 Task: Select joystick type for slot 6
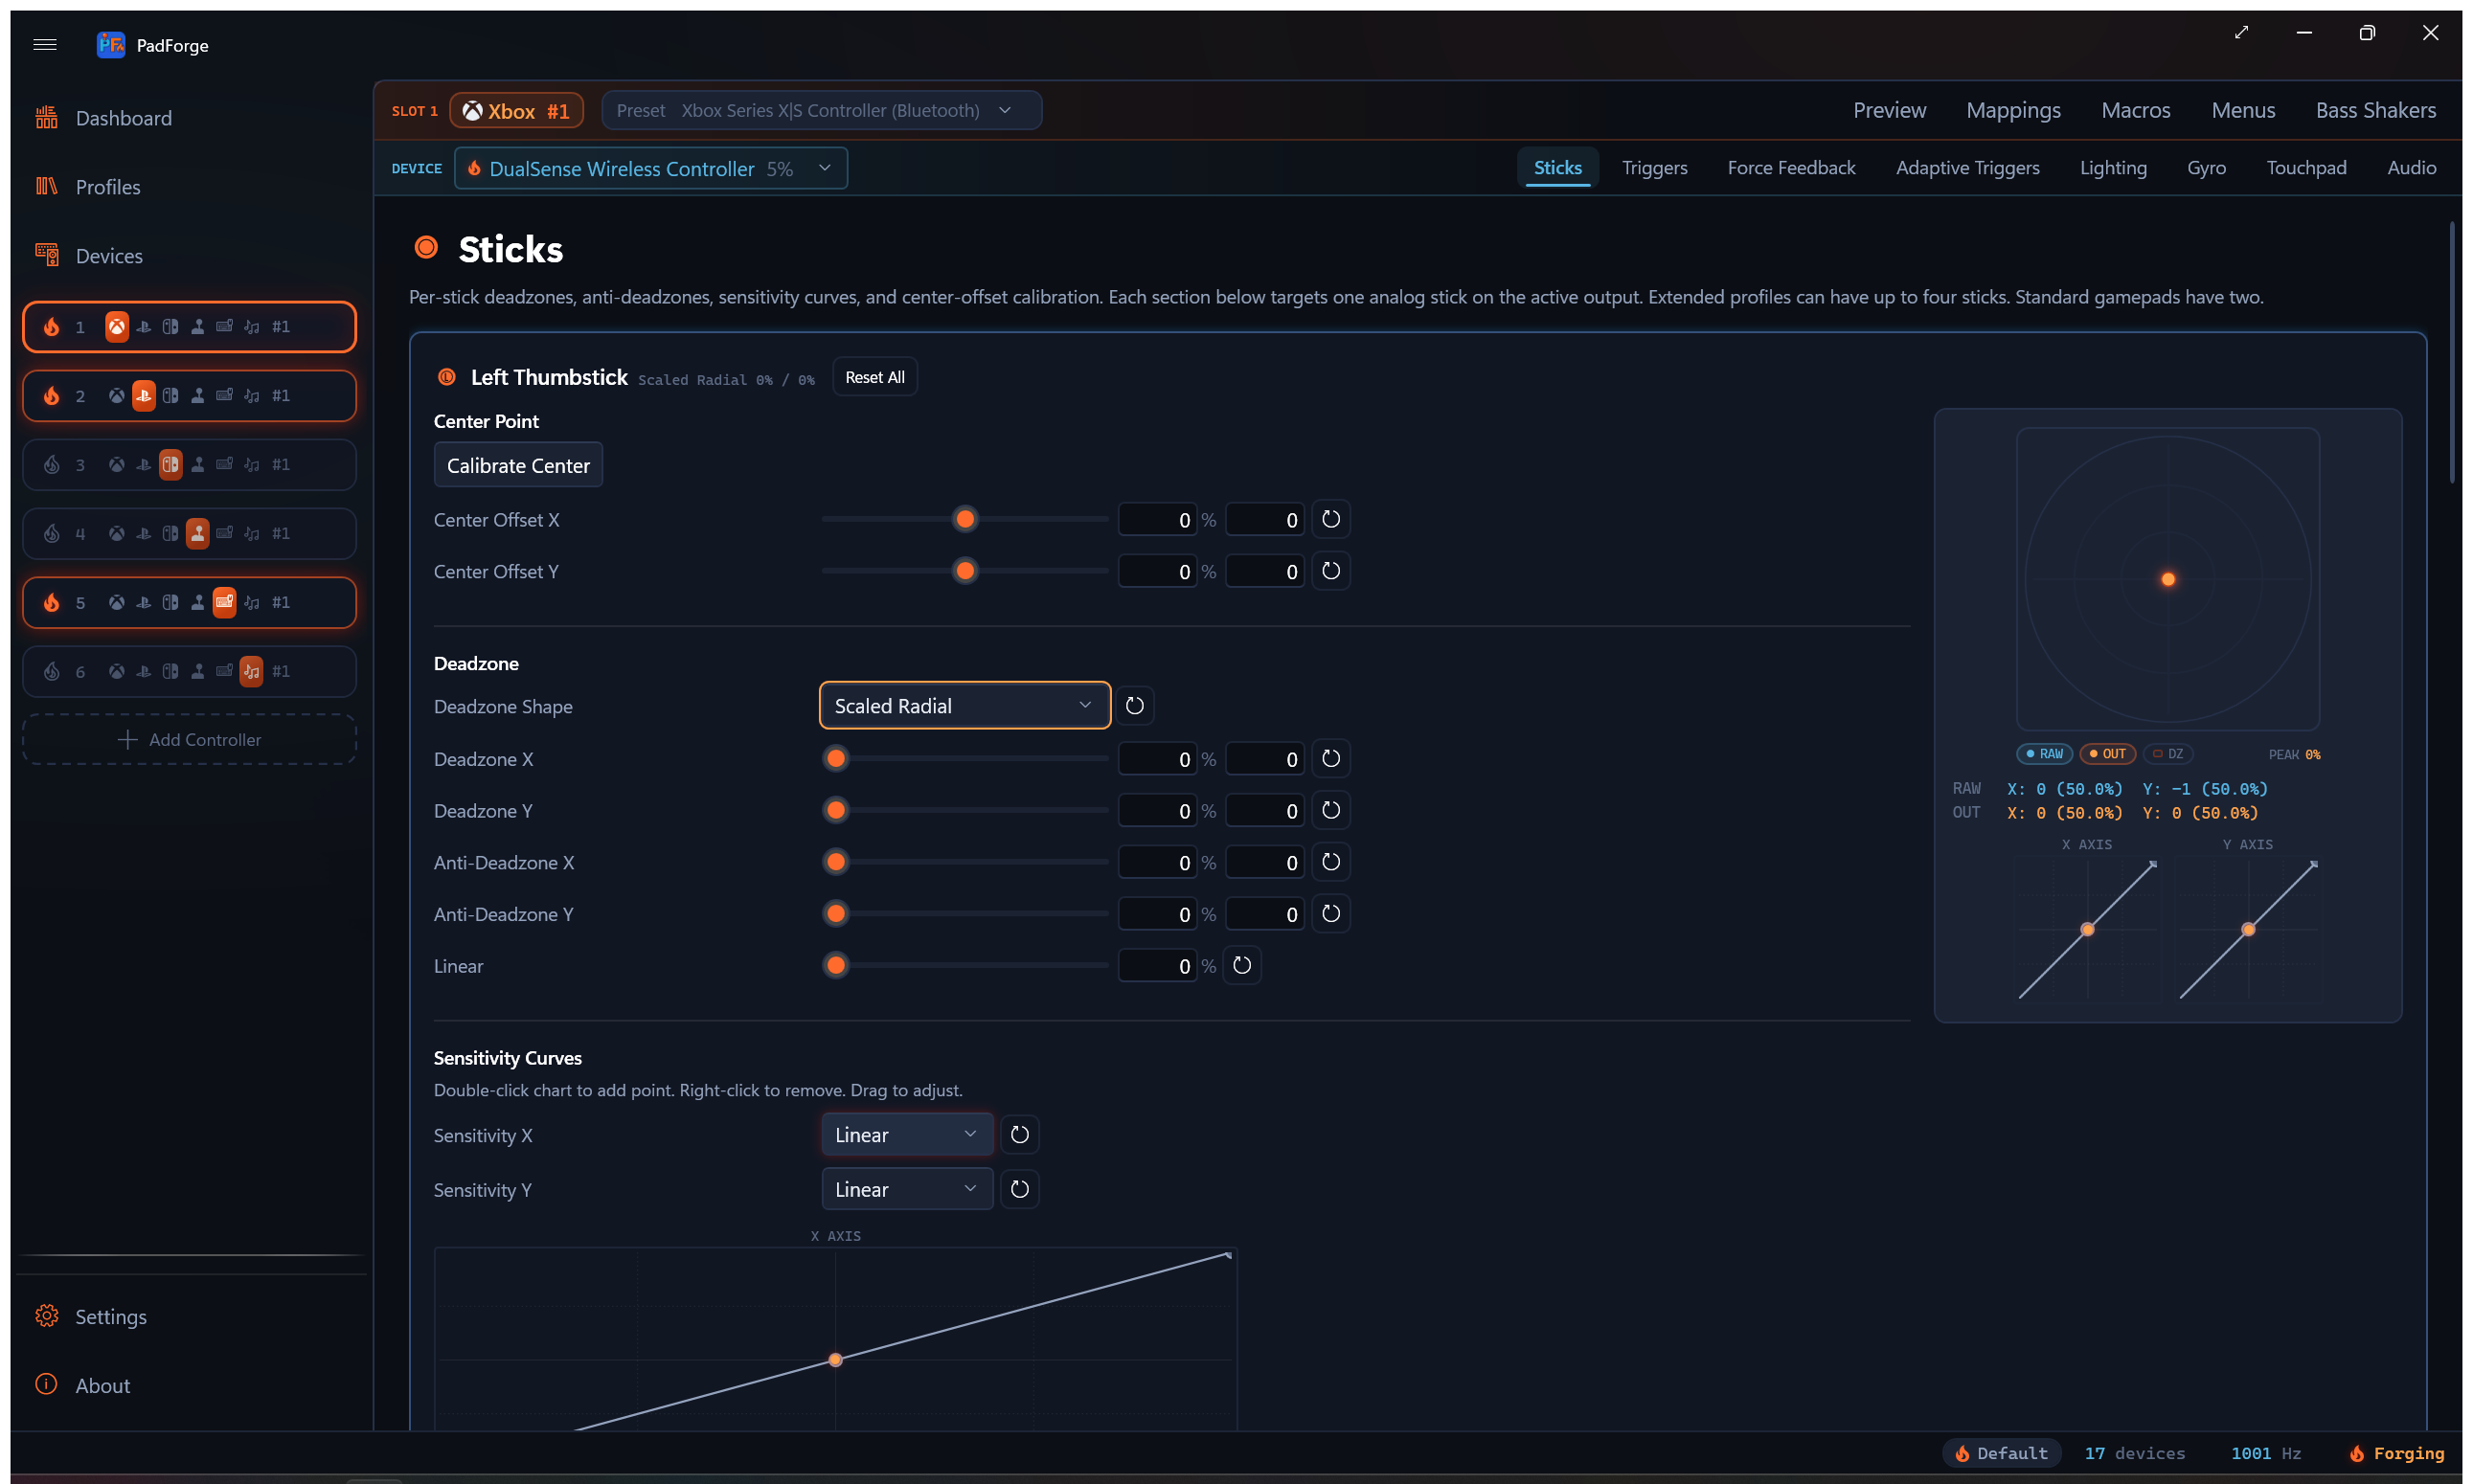(x=198, y=672)
